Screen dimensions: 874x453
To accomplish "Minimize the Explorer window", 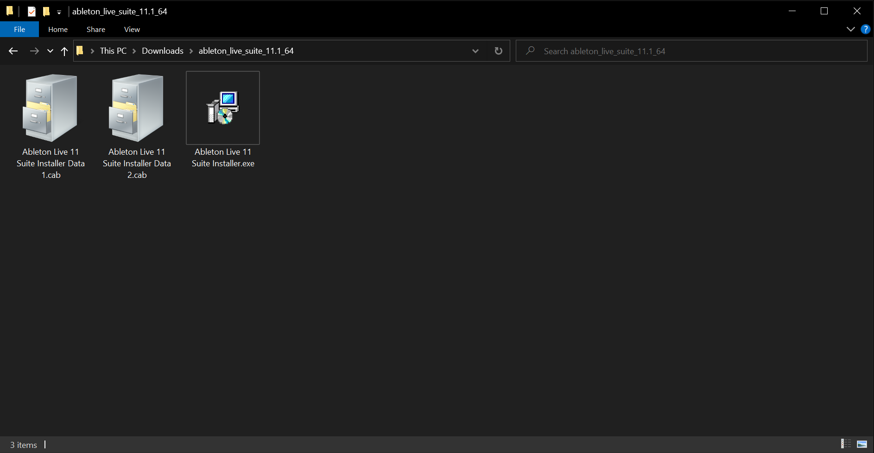I will [x=792, y=11].
